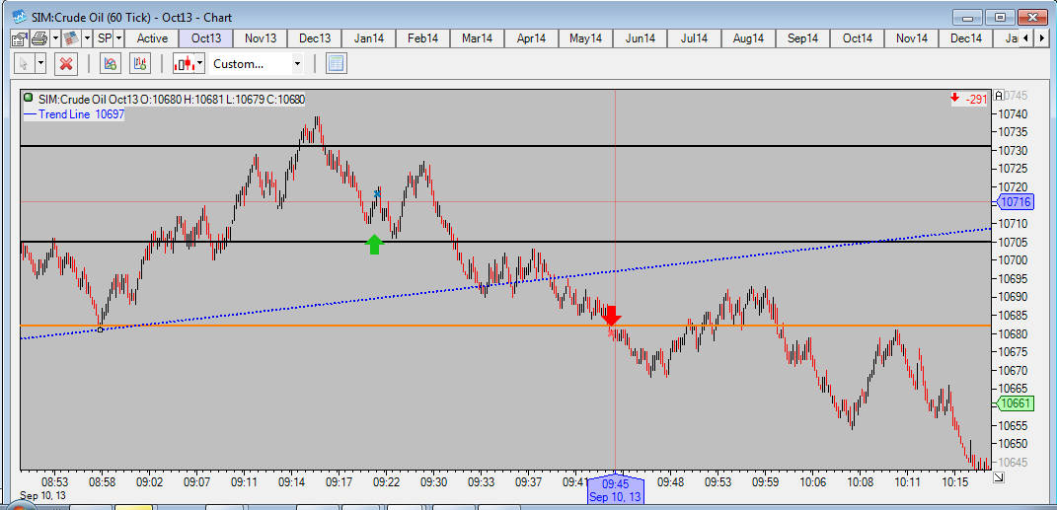Move contract tabs left with arrow
Image resolution: width=1057 pixels, height=510 pixels.
[1025, 38]
